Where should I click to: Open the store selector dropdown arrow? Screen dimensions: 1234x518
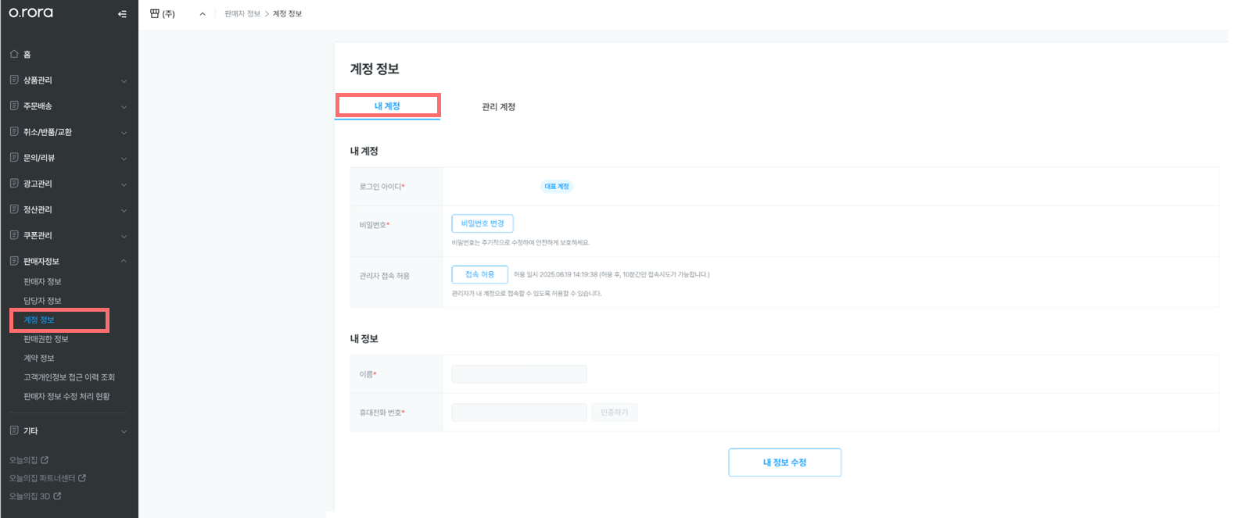pyautogui.click(x=203, y=14)
